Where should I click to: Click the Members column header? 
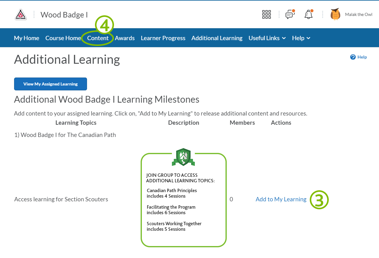click(x=242, y=123)
